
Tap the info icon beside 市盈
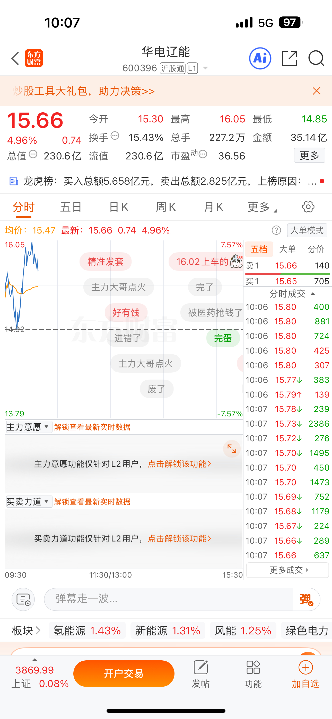(203, 154)
